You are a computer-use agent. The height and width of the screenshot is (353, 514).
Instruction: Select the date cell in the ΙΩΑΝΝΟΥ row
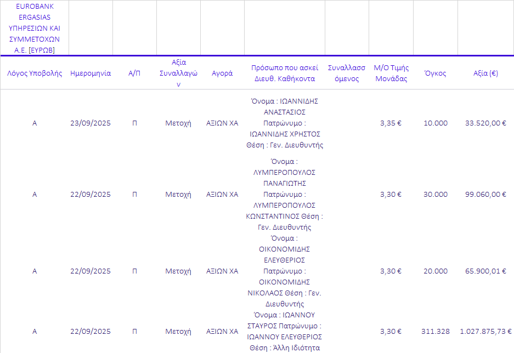(91, 332)
